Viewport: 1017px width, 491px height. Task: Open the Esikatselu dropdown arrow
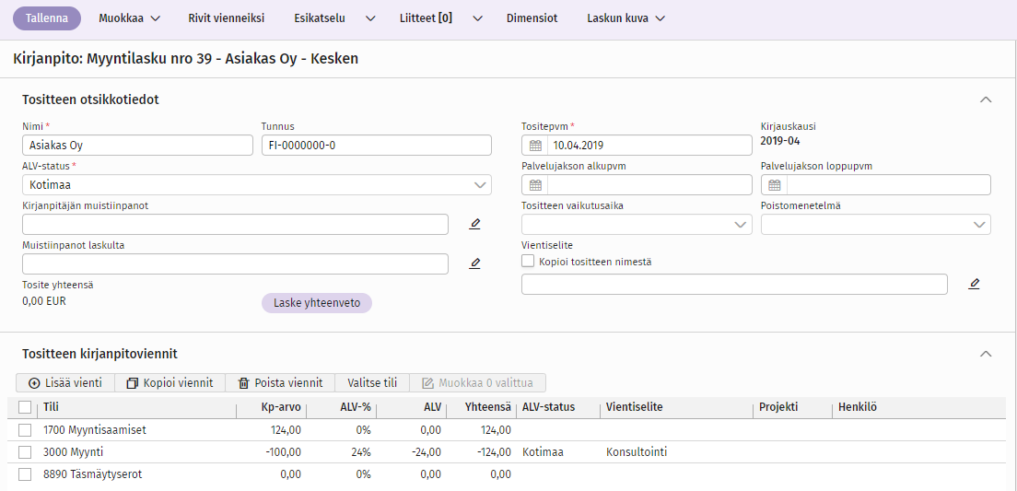pos(370,18)
